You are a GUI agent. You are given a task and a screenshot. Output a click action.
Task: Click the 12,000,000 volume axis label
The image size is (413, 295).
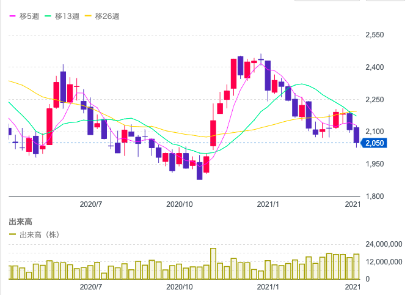pyautogui.click(x=384, y=262)
